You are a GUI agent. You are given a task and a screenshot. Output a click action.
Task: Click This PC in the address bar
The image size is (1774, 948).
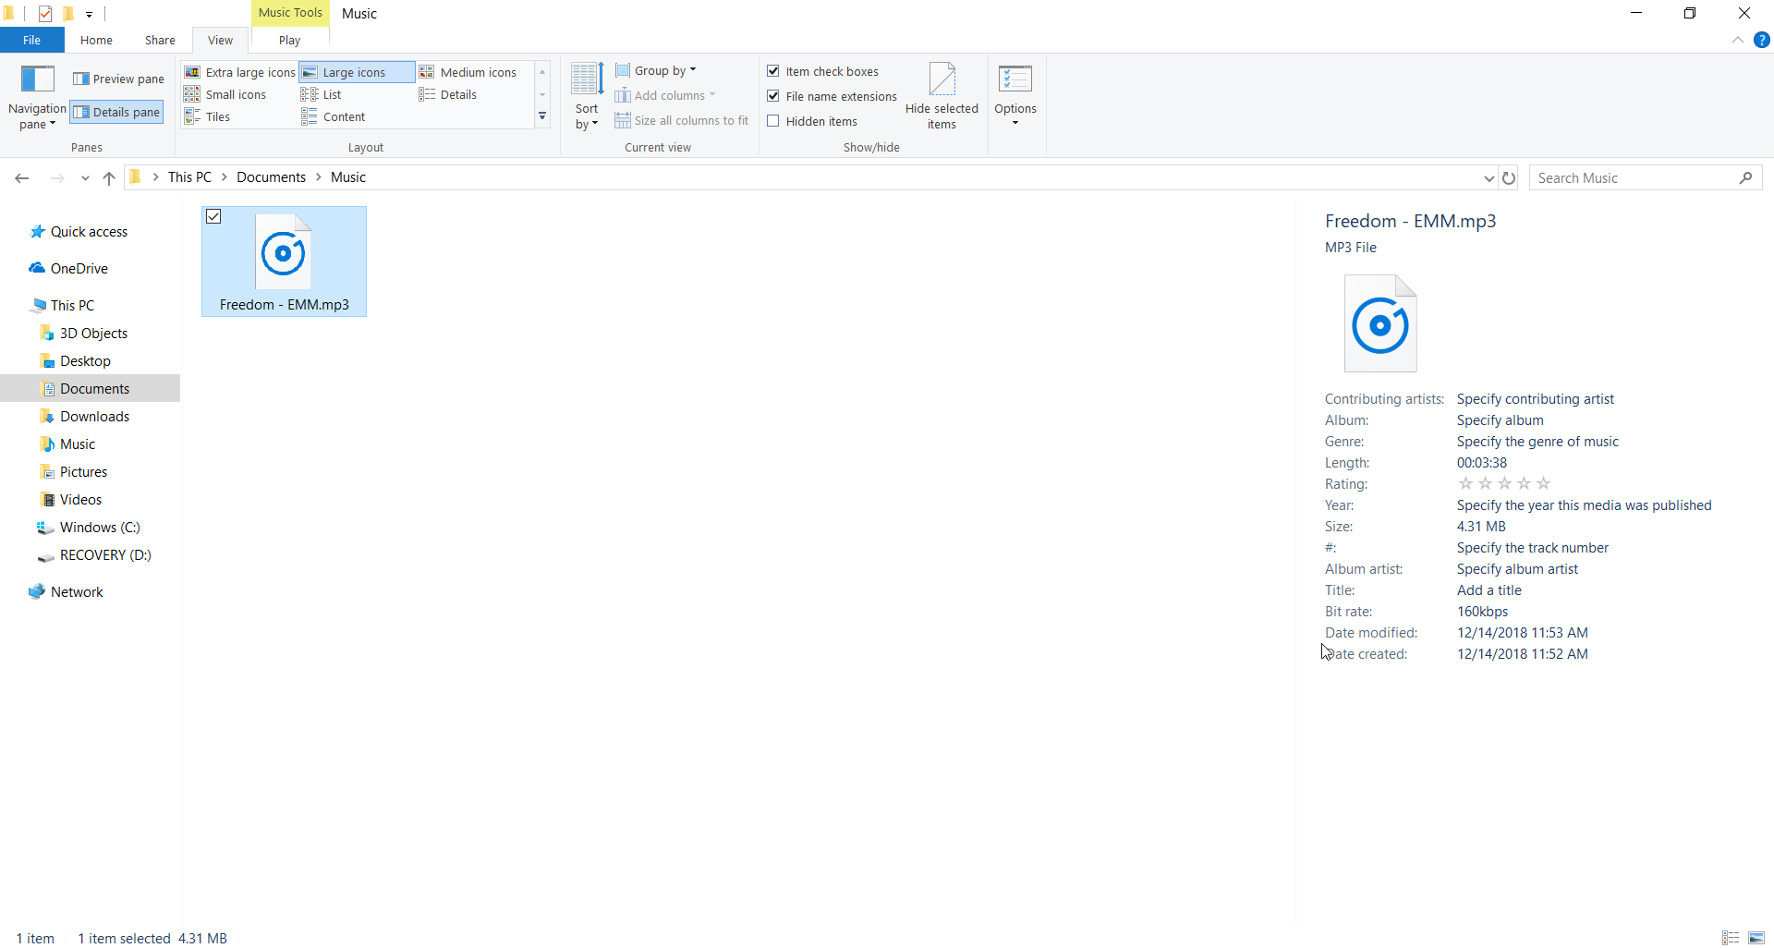[189, 177]
